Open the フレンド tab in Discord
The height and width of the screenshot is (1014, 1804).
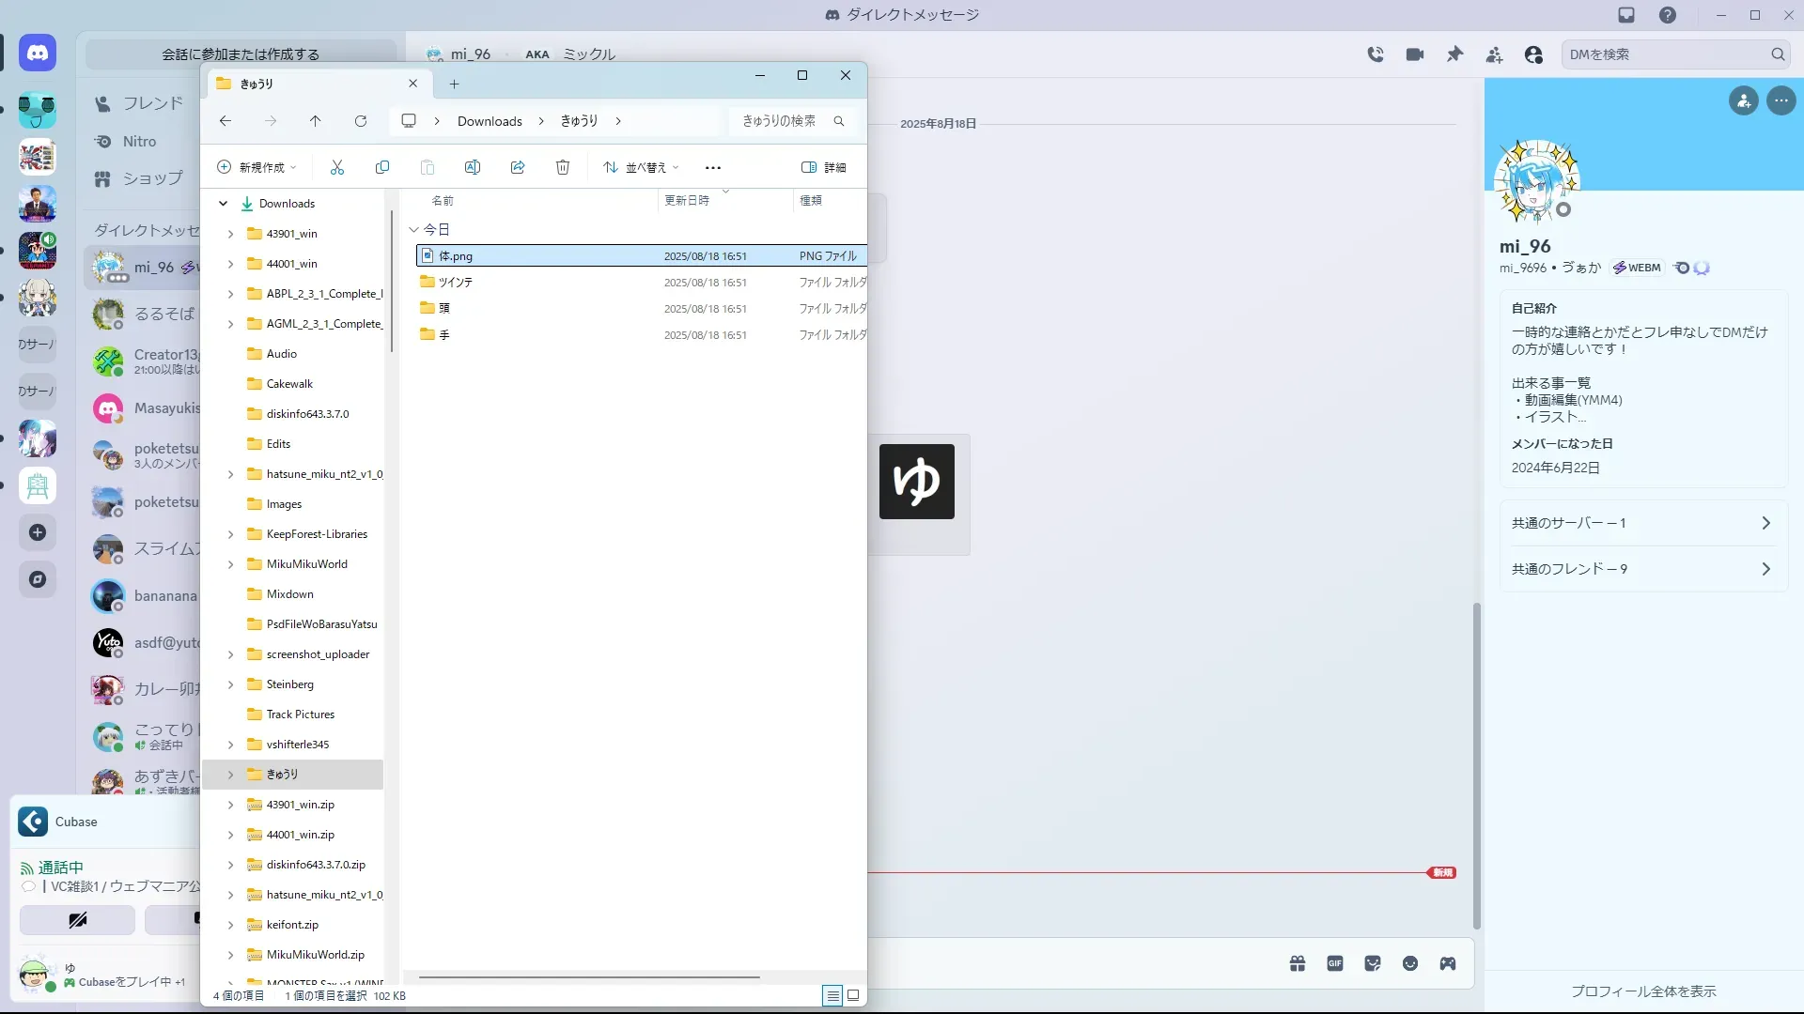[x=152, y=103]
